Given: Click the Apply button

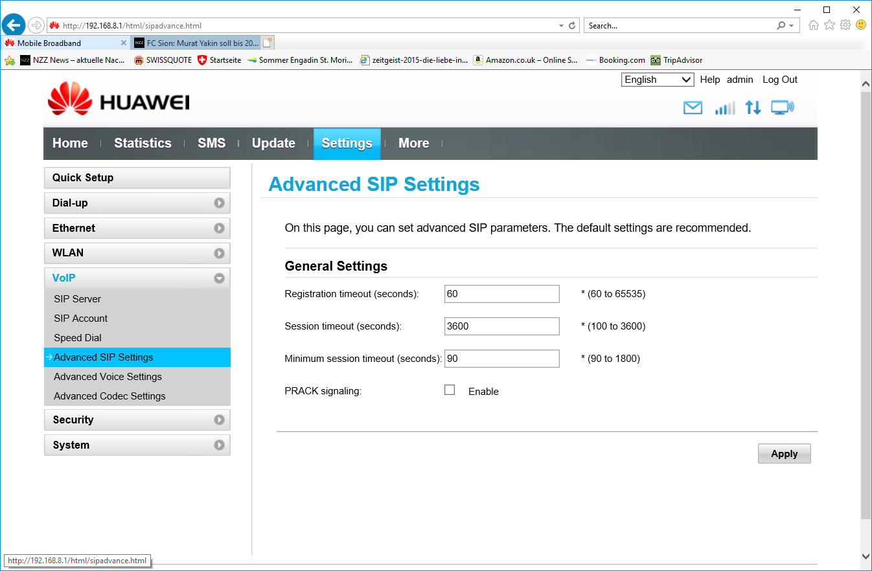Looking at the screenshot, I should (784, 454).
